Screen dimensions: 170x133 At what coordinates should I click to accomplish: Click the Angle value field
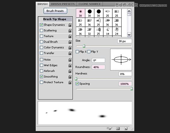(99, 60)
